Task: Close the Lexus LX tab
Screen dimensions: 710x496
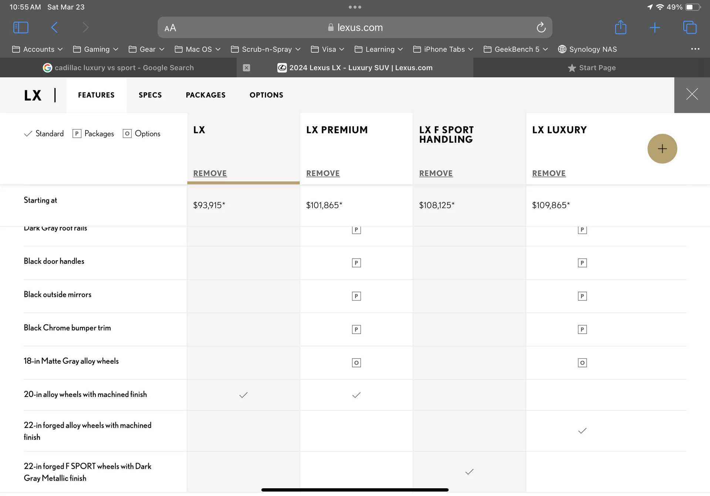Action: coord(247,68)
